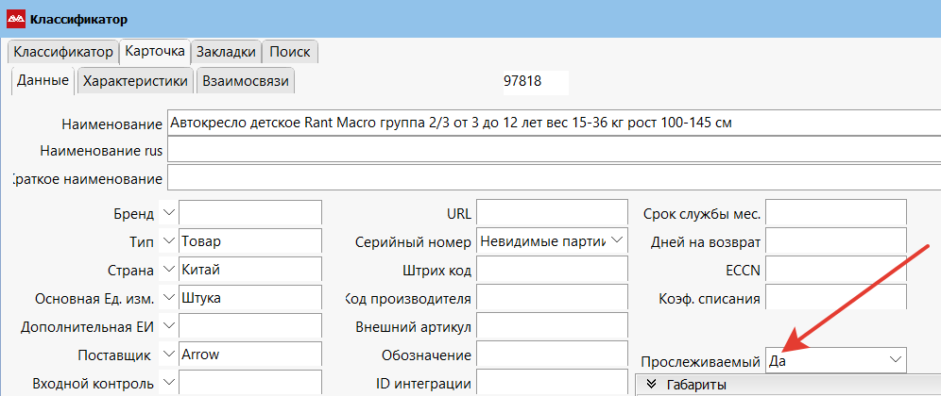The height and width of the screenshot is (396, 941).
Task: Click the Внешний артикул field
Action: point(552,326)
